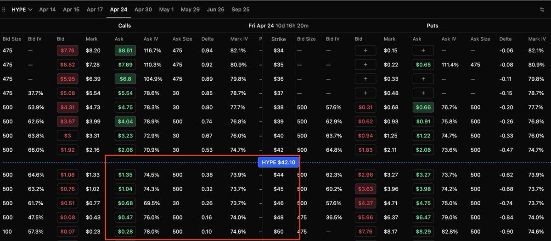Click call bid $4.31 button
This screenshot has width=551, height=241.
pyautogui.click(x=67, y=107)
